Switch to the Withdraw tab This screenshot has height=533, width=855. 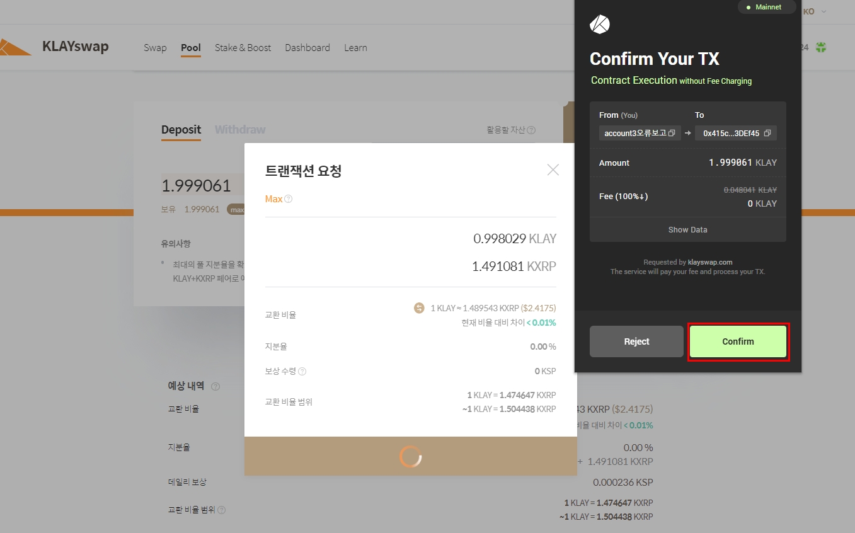[240, 130]
